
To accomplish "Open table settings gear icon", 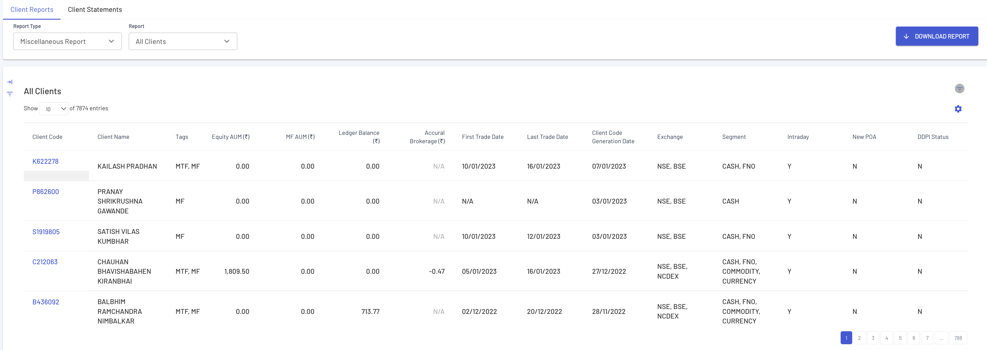I will point(958,109).
